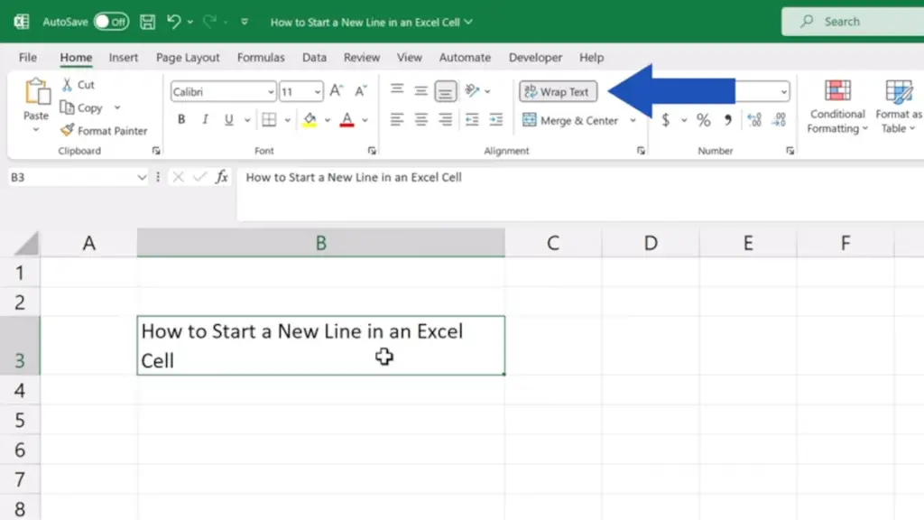Click Top Align icon
Viewport: 924px width, 520px height.
pyautogui.click(x=397, y=89)
